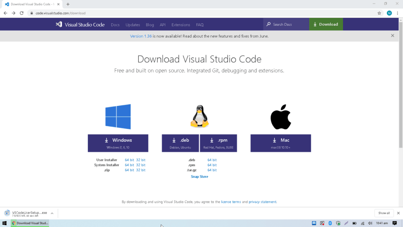Click the browser address bar URL
The image size is (403, 227).
click(60, 13)
